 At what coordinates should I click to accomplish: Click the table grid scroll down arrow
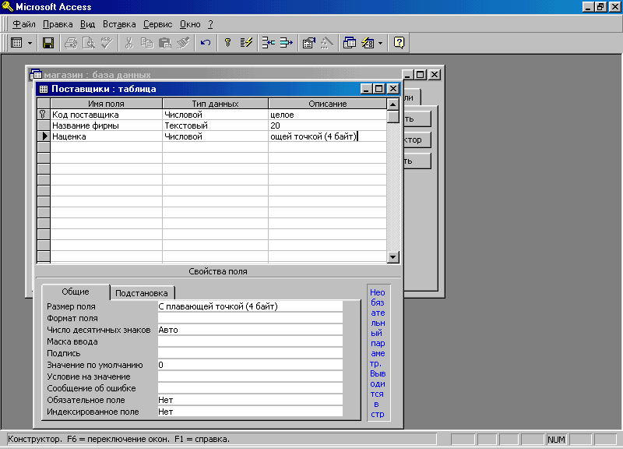[x=392, y=257]
